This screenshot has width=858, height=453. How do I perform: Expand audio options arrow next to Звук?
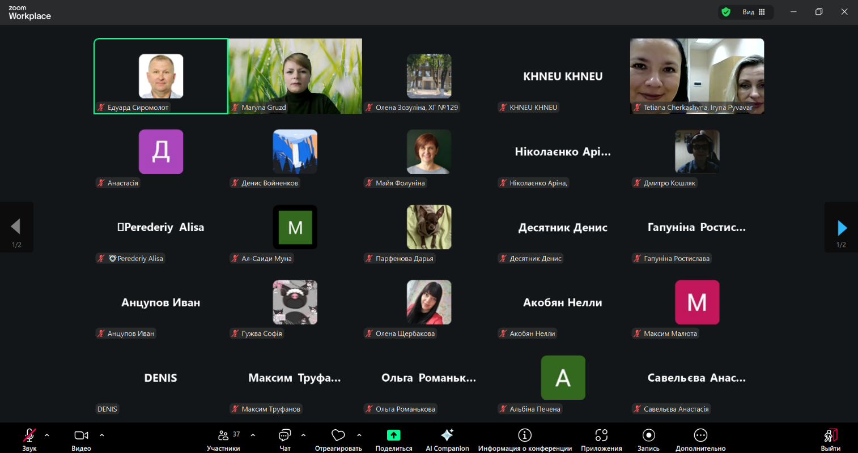click(x=47, y=435)
